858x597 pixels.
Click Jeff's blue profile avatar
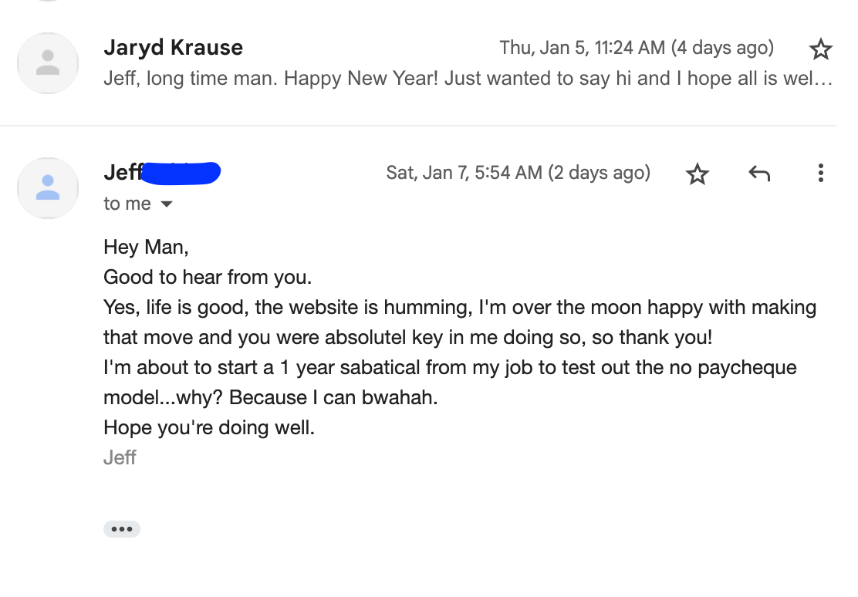48,188
